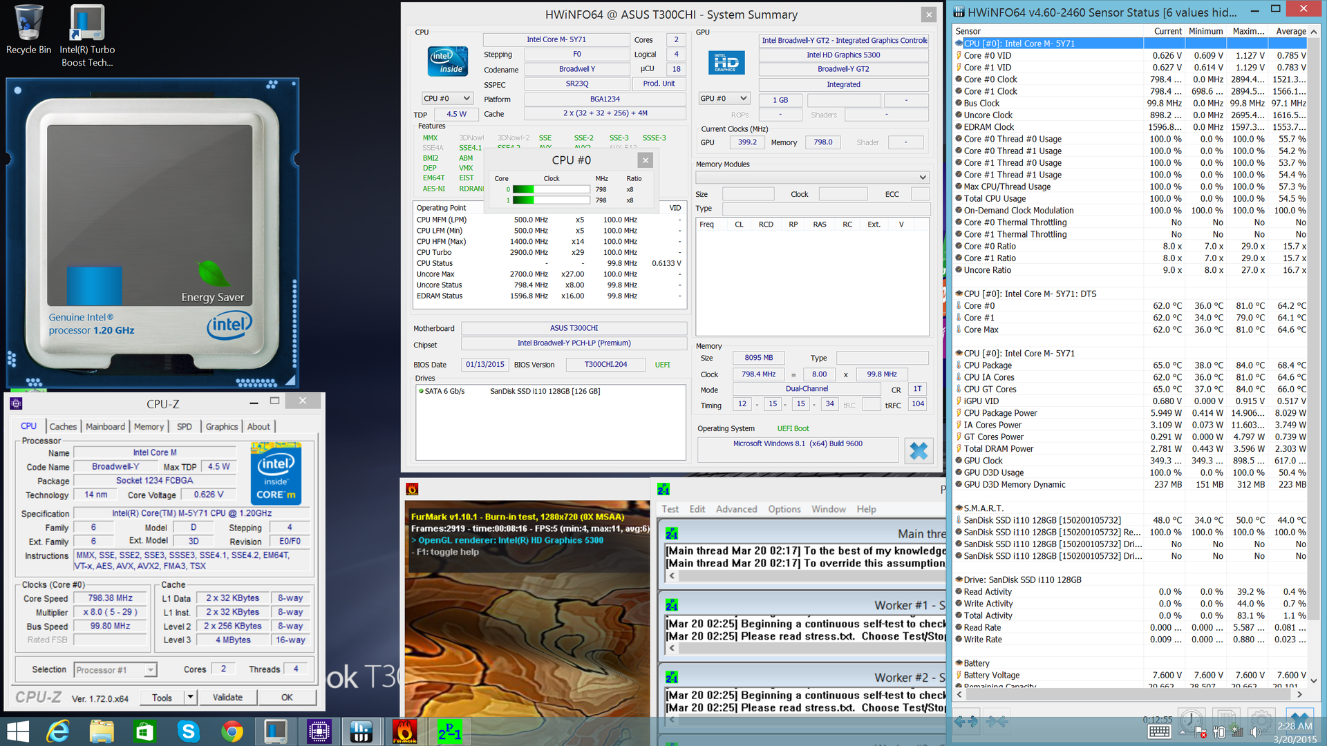Click the volume speaker tray icon
Viewport: 1327px width, 746px height.
(1255, 732)
